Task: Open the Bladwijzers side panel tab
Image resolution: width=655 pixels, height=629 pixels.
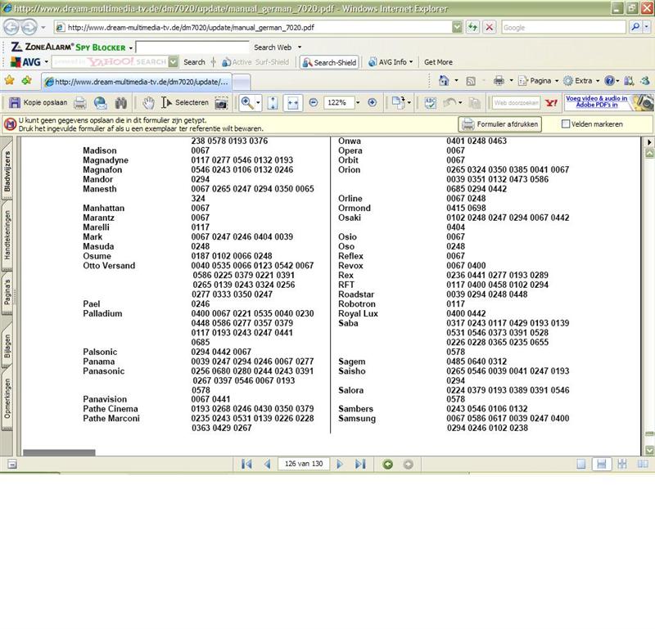Action: [x=7, y=172]
